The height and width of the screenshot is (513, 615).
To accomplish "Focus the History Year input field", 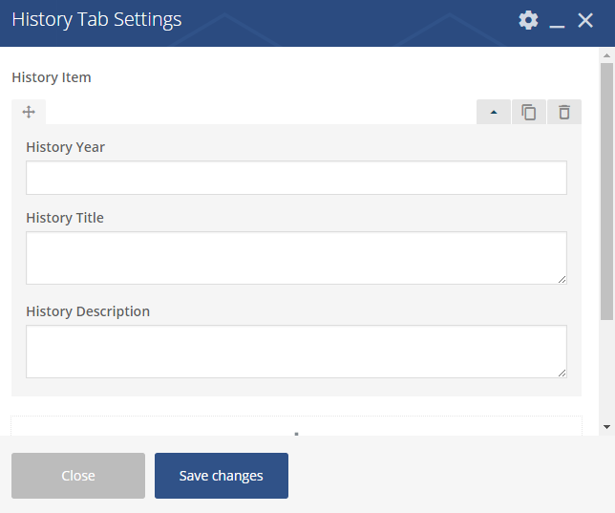I will [x=296, y=178].
